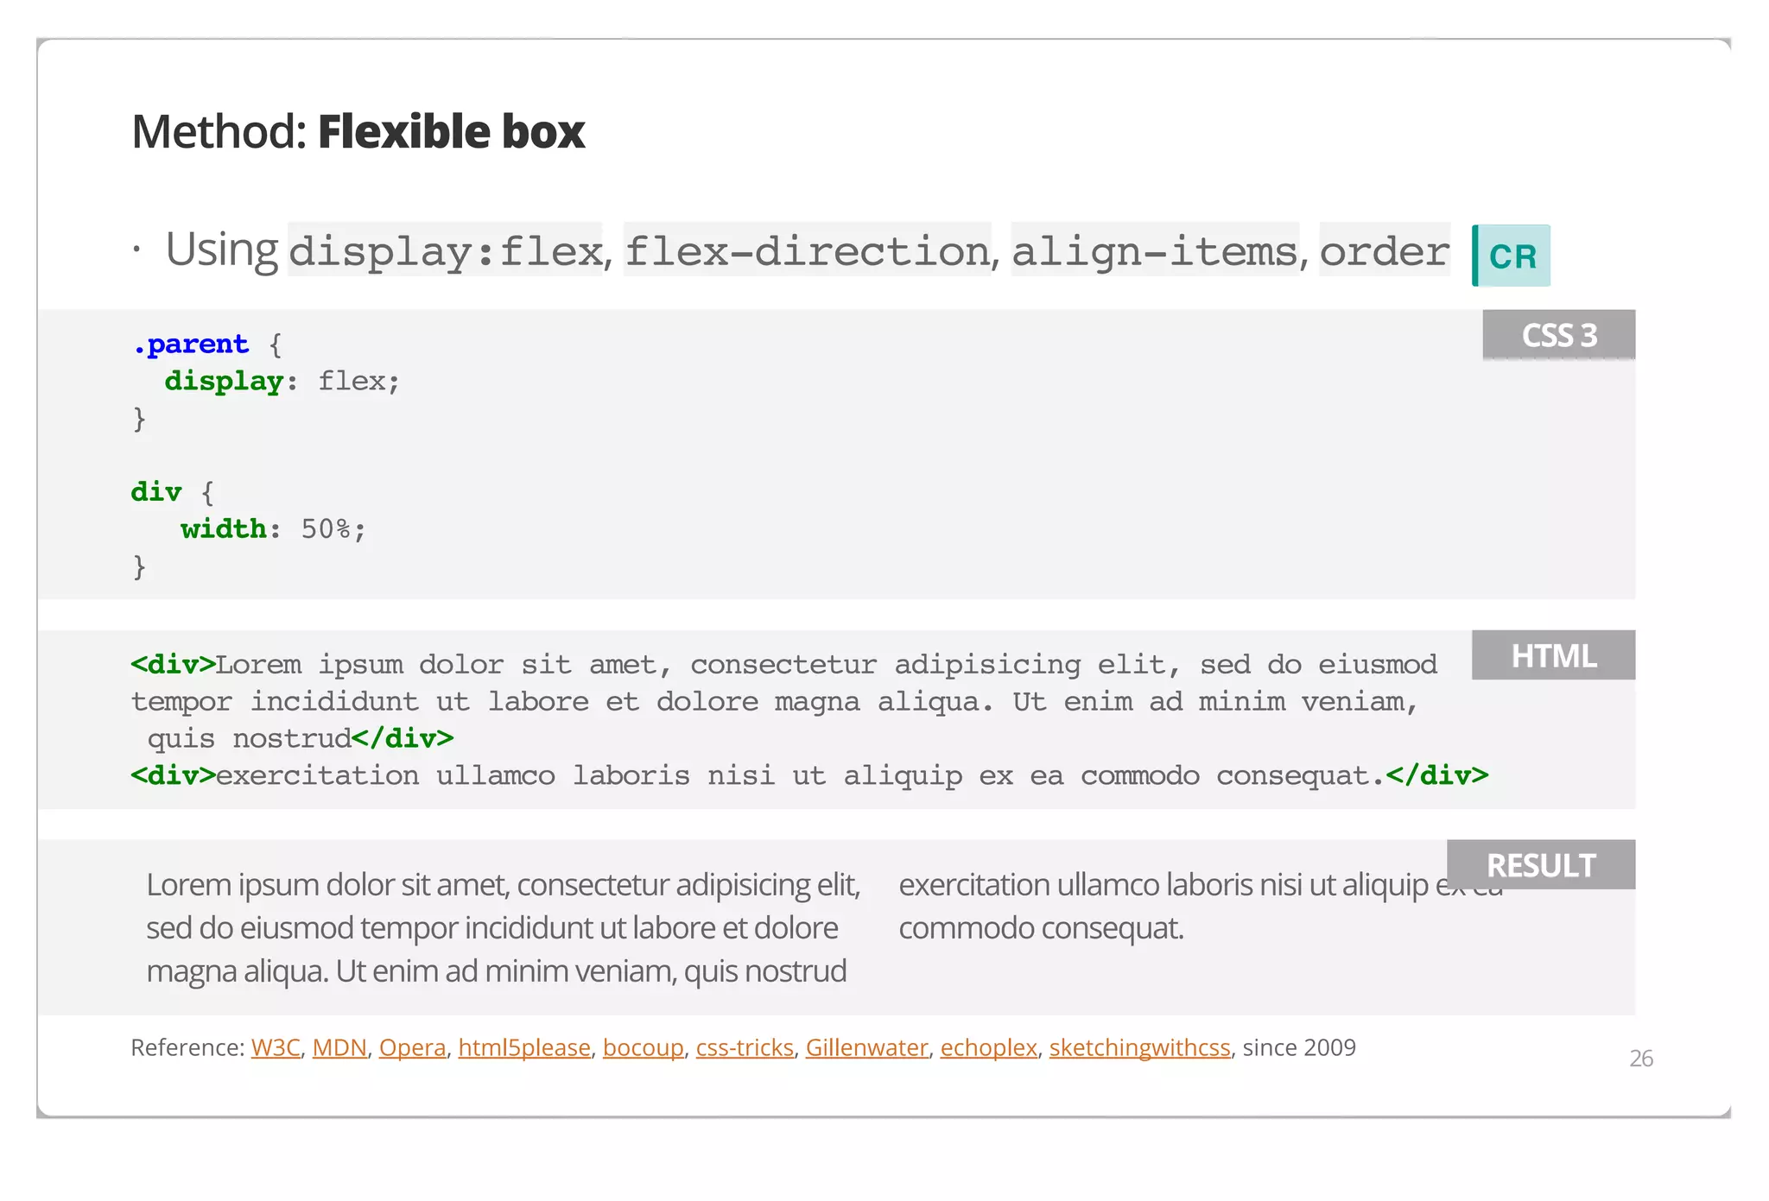Open the W3C reference link
This screenshot has width=1769, height=1201.
point(275,1047)
